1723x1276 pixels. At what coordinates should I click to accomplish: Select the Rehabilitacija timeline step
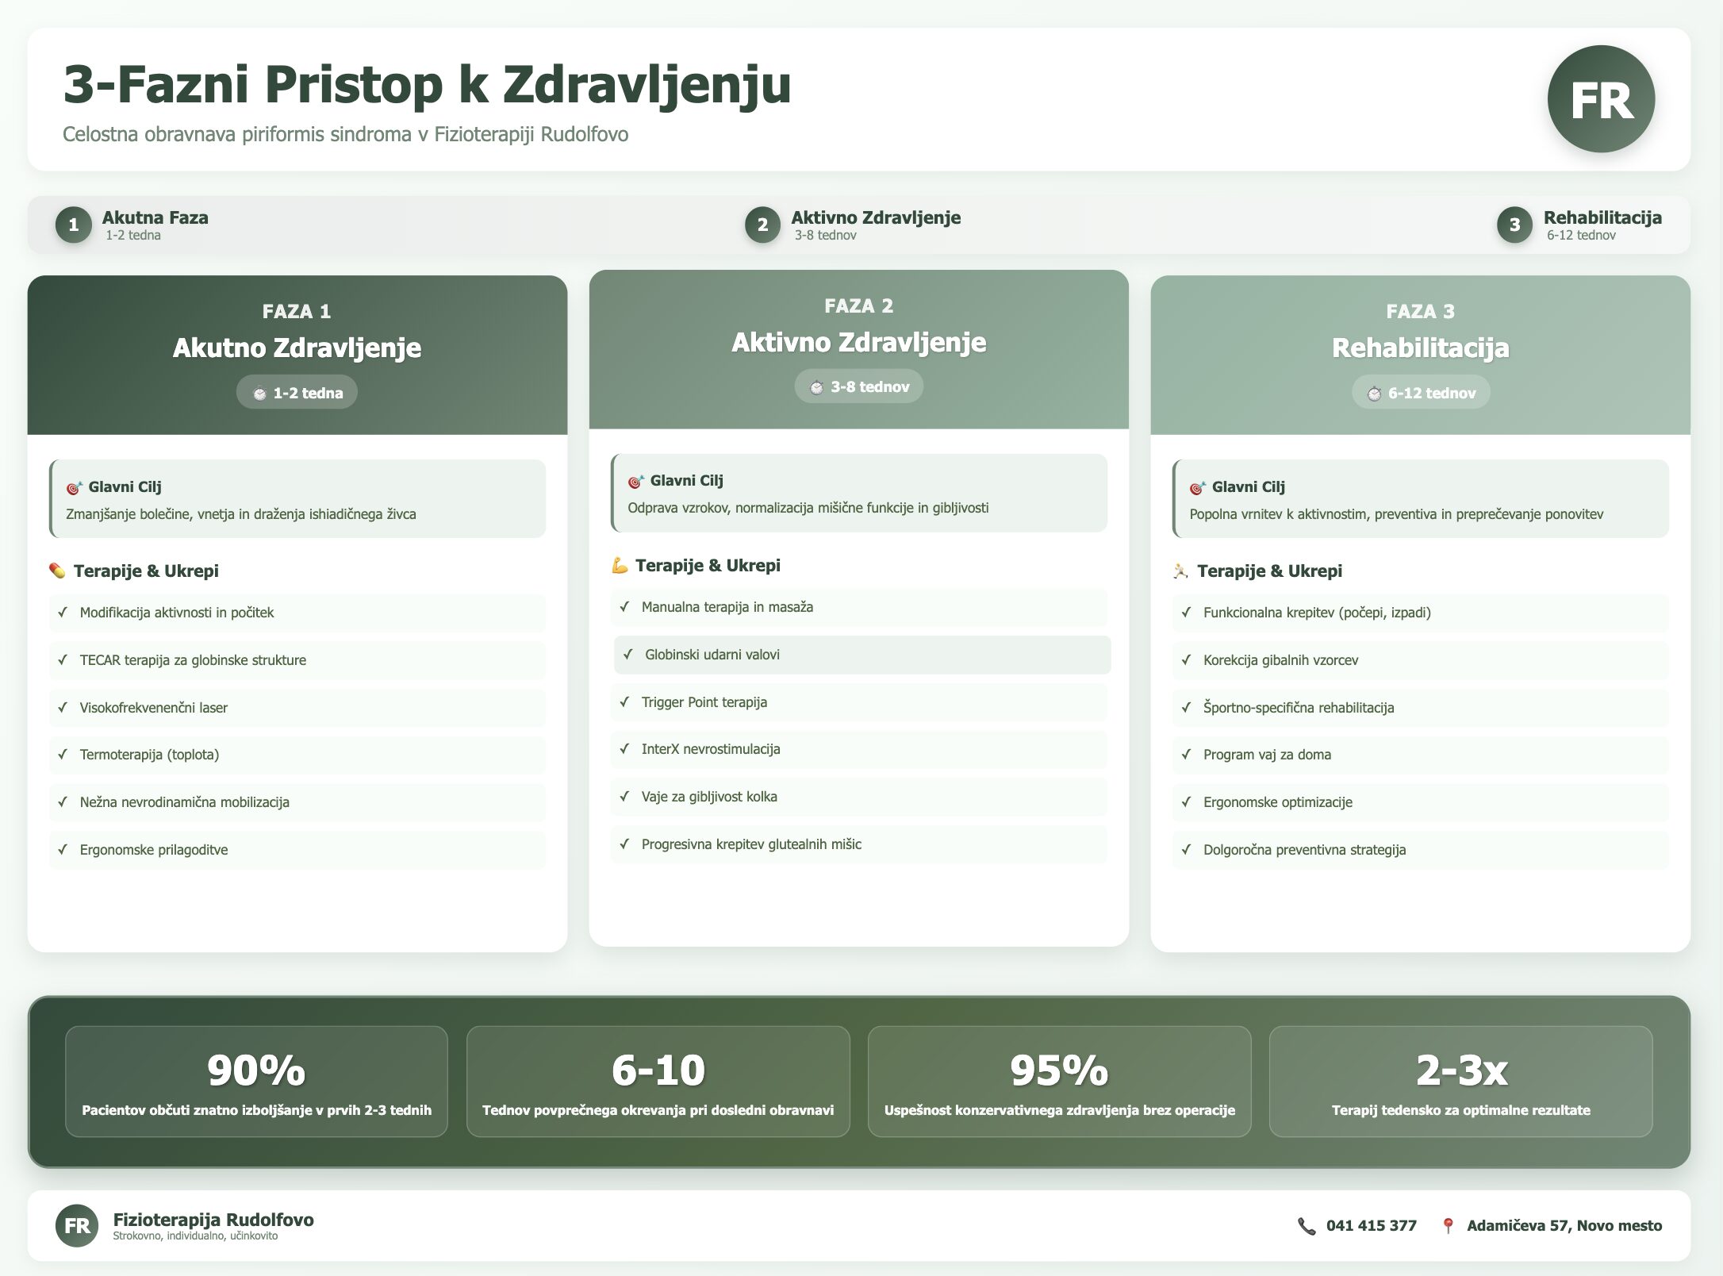pyautogui.click(x=1579, y=225)
